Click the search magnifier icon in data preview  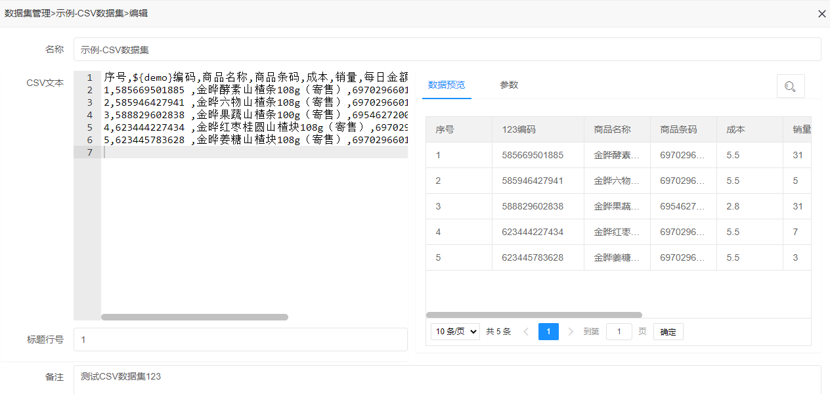pyautogui.click(x=789, y=85)
